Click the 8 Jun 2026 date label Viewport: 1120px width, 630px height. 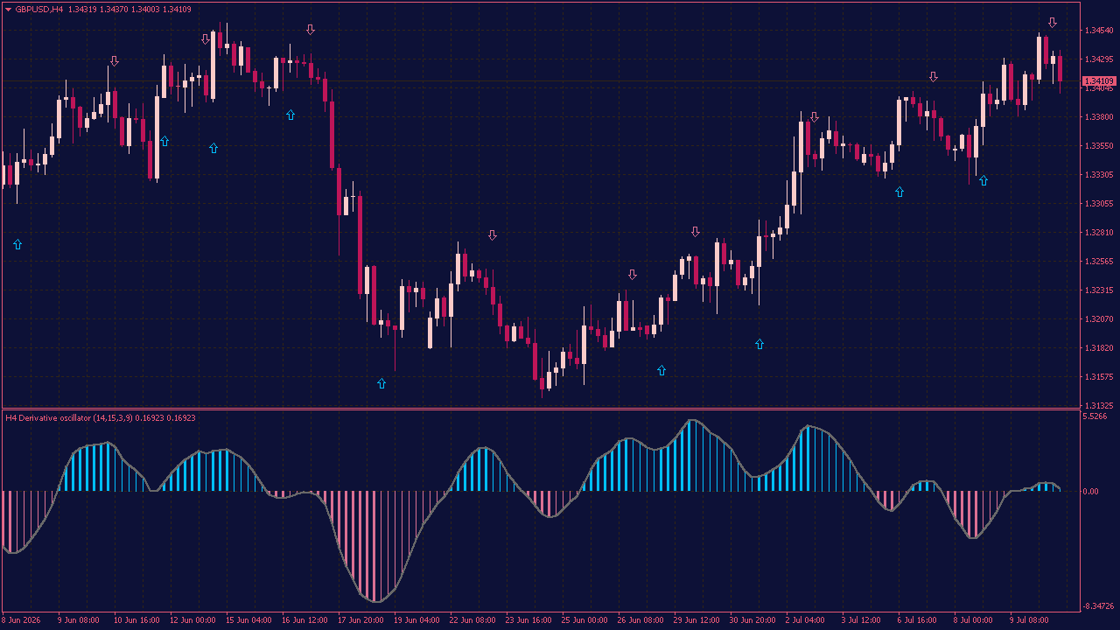coord(22,620)
